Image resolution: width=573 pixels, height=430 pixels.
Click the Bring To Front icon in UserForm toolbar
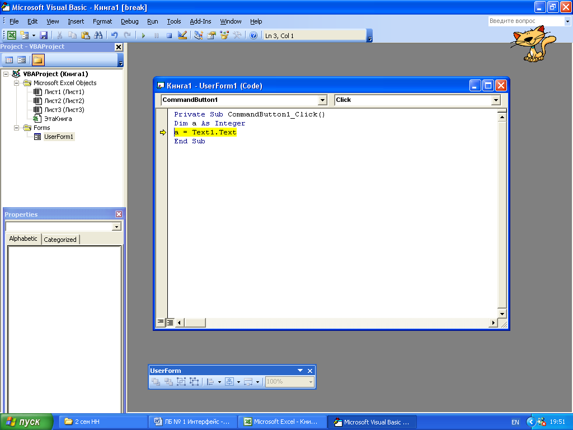[156, 382]
